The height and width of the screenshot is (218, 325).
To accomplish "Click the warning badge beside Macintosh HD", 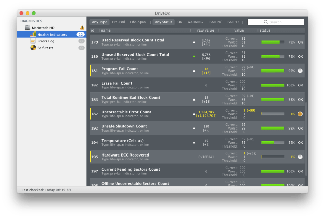I will [82, 27].
